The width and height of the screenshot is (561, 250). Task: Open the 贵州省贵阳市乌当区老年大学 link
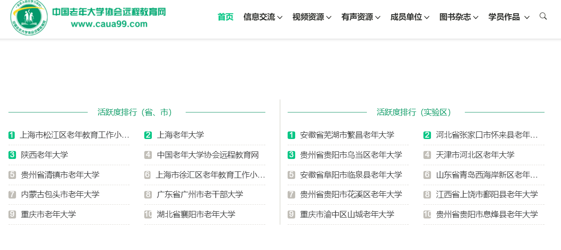(351, 155)
